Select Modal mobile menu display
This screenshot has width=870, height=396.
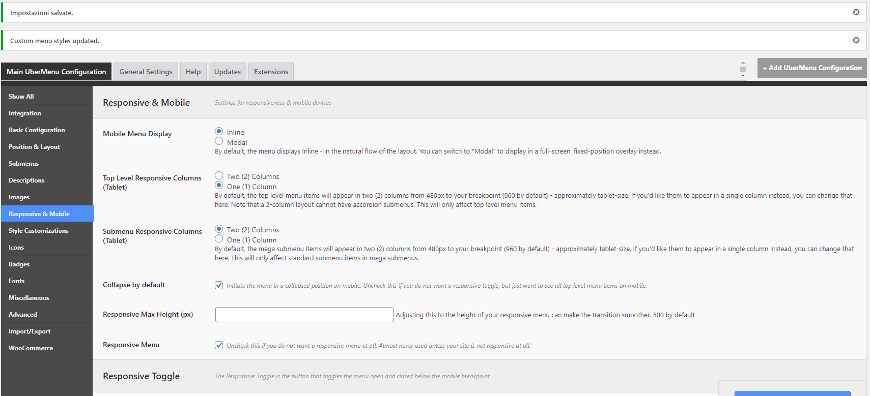[219, 141]
